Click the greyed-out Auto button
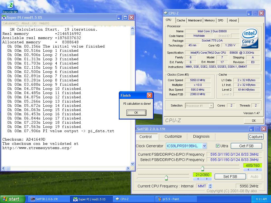Viewport: 271px width, 203px height. 254,177
